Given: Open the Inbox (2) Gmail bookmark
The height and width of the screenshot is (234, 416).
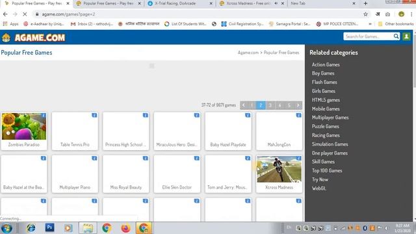Looking at the screenshot, I should 92,24.
